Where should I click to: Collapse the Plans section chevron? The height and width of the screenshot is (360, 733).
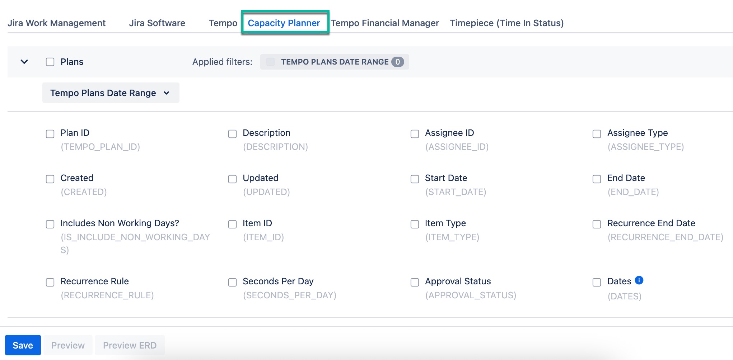click(x=24, y=62)
